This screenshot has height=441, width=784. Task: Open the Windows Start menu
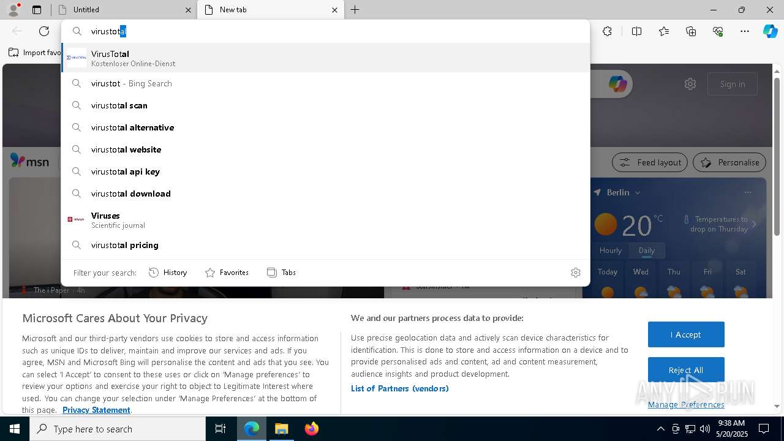click(15, 429)
